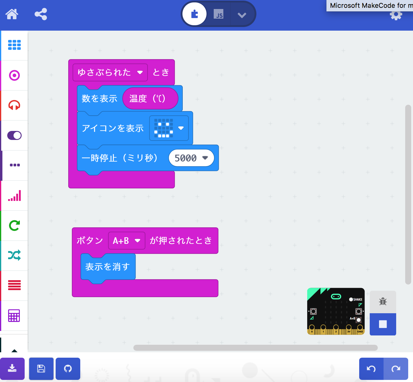The image size is (413, 382).
Task: Select the '一時停止 (ミリ秒)' block
Action: (x=120, y=158)
